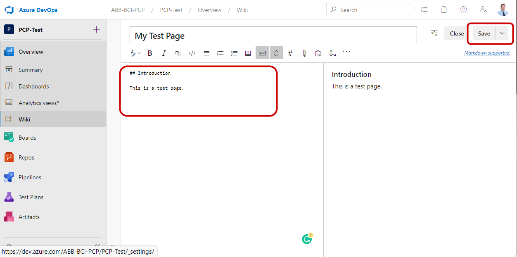517x257 pixels.
Task: Click the ABB-BCI-PCP breadcrumb
Action: [x=128, y=10]
